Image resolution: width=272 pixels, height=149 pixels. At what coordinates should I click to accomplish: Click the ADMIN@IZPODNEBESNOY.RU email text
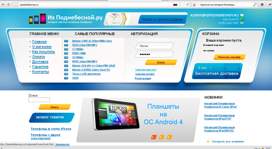(x=215, y=15)
